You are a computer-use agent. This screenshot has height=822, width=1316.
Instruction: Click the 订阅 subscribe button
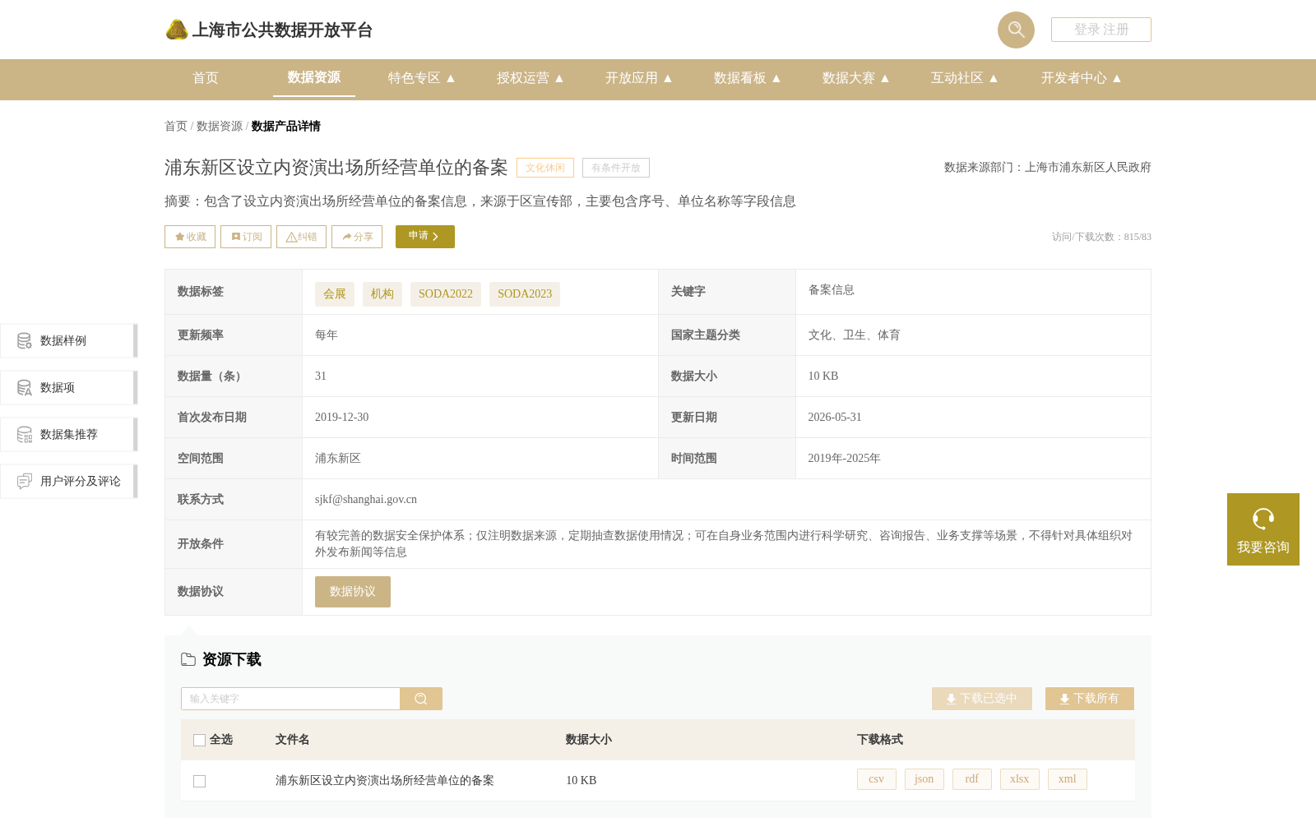(x=246, y=237)
